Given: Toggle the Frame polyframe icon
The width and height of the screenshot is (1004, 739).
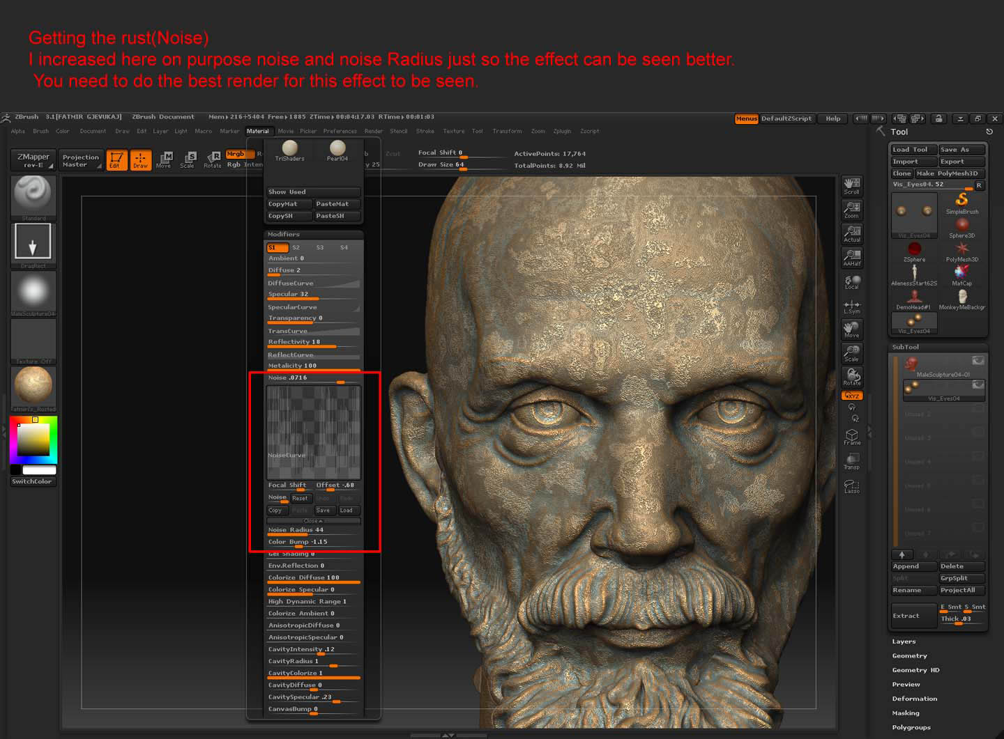Looking at the screenshot, I should (x=852, y=437).
